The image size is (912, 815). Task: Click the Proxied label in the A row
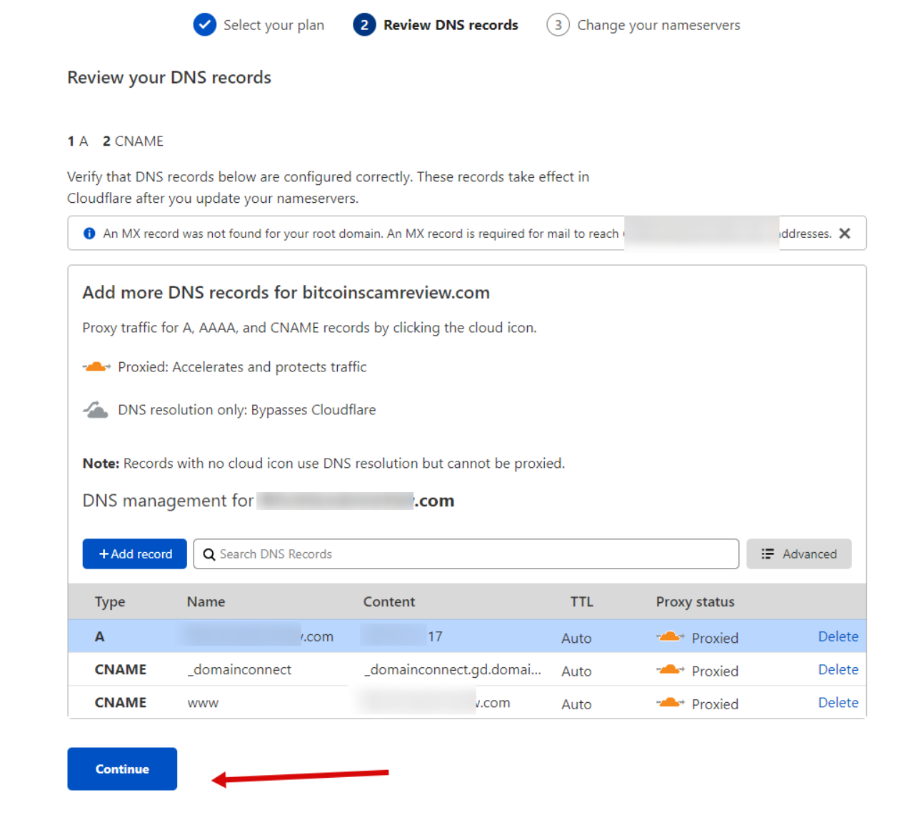point(715,639)
